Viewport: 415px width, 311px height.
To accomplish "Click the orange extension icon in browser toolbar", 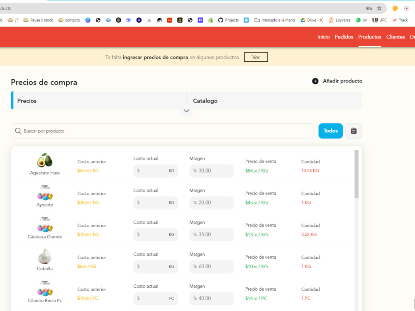I will pyautogui.click(x=395, y=8).
